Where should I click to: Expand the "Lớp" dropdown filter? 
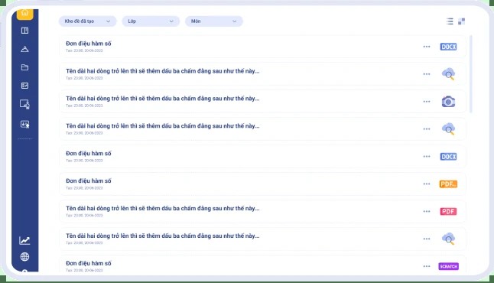coord(151,21)
